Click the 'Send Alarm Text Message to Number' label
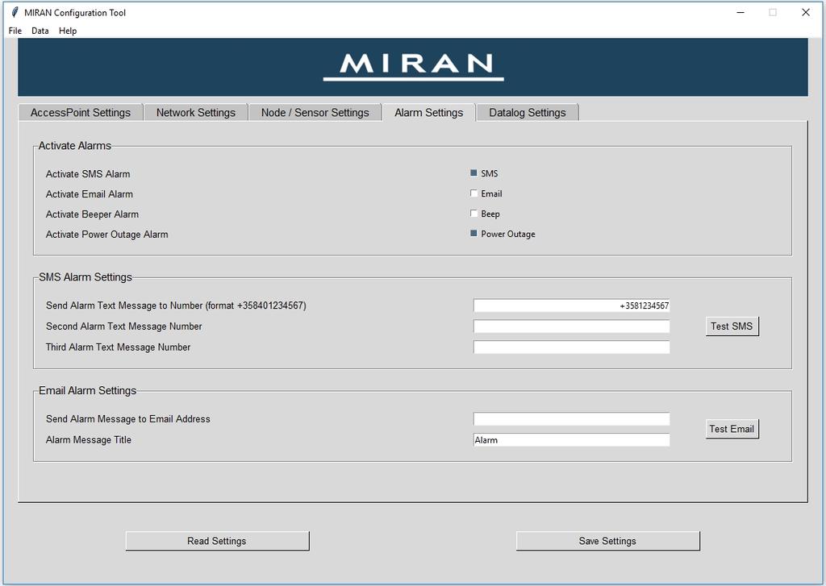826x586 pixels. [x=176, y=305]
